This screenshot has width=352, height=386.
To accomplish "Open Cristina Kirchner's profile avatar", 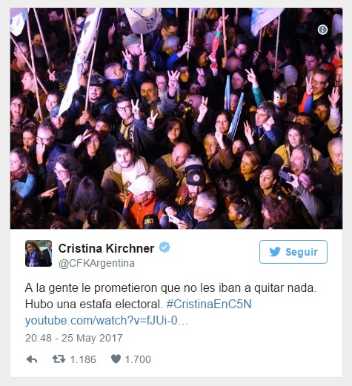I will (39, 253).
